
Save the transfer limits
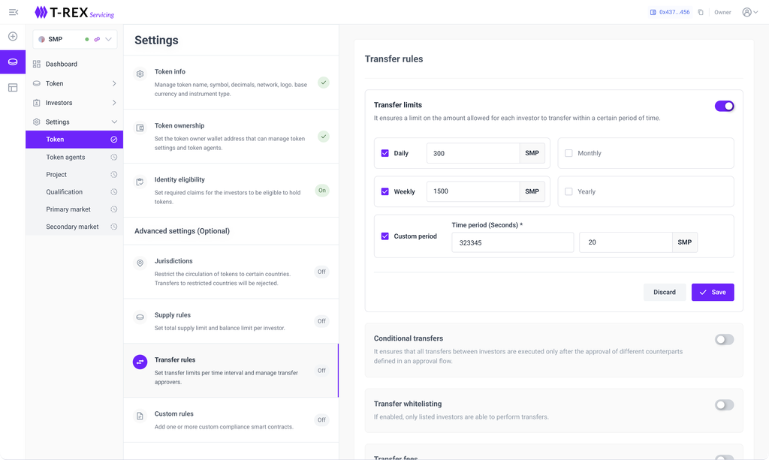coord(712,292)
